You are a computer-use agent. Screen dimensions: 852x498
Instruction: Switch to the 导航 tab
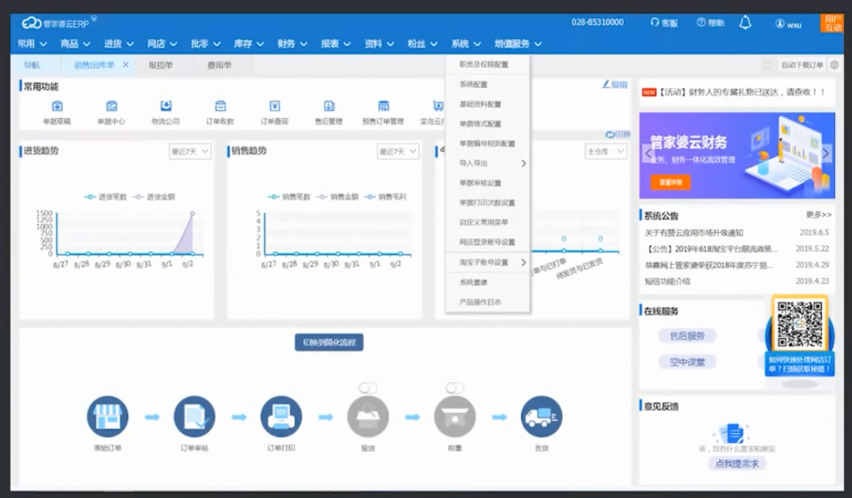point(32,64)
